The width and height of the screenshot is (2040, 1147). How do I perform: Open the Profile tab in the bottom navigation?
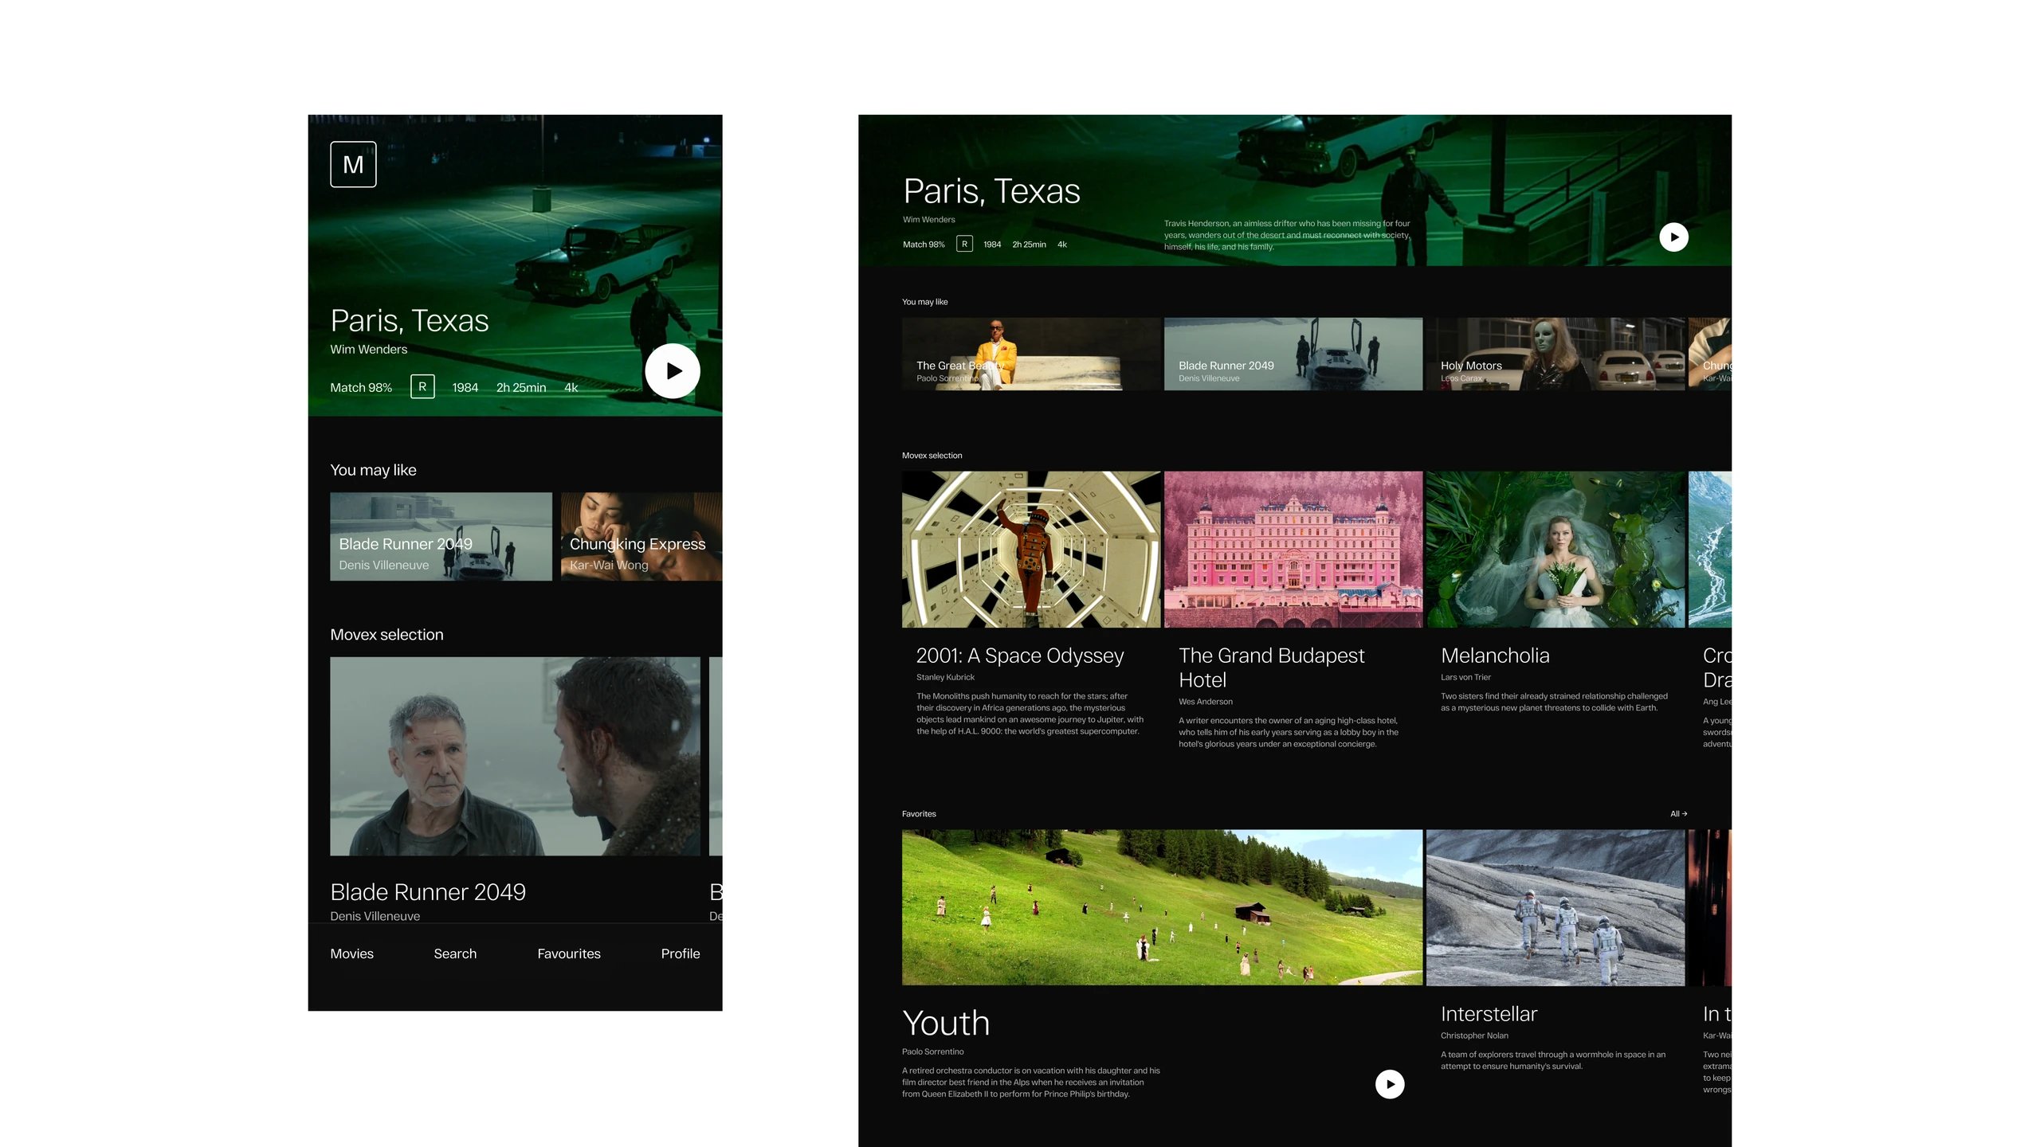click(x=681, y=953)
